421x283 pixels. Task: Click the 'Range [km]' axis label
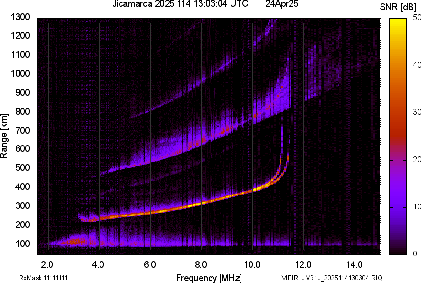click(x=4, y=136)
